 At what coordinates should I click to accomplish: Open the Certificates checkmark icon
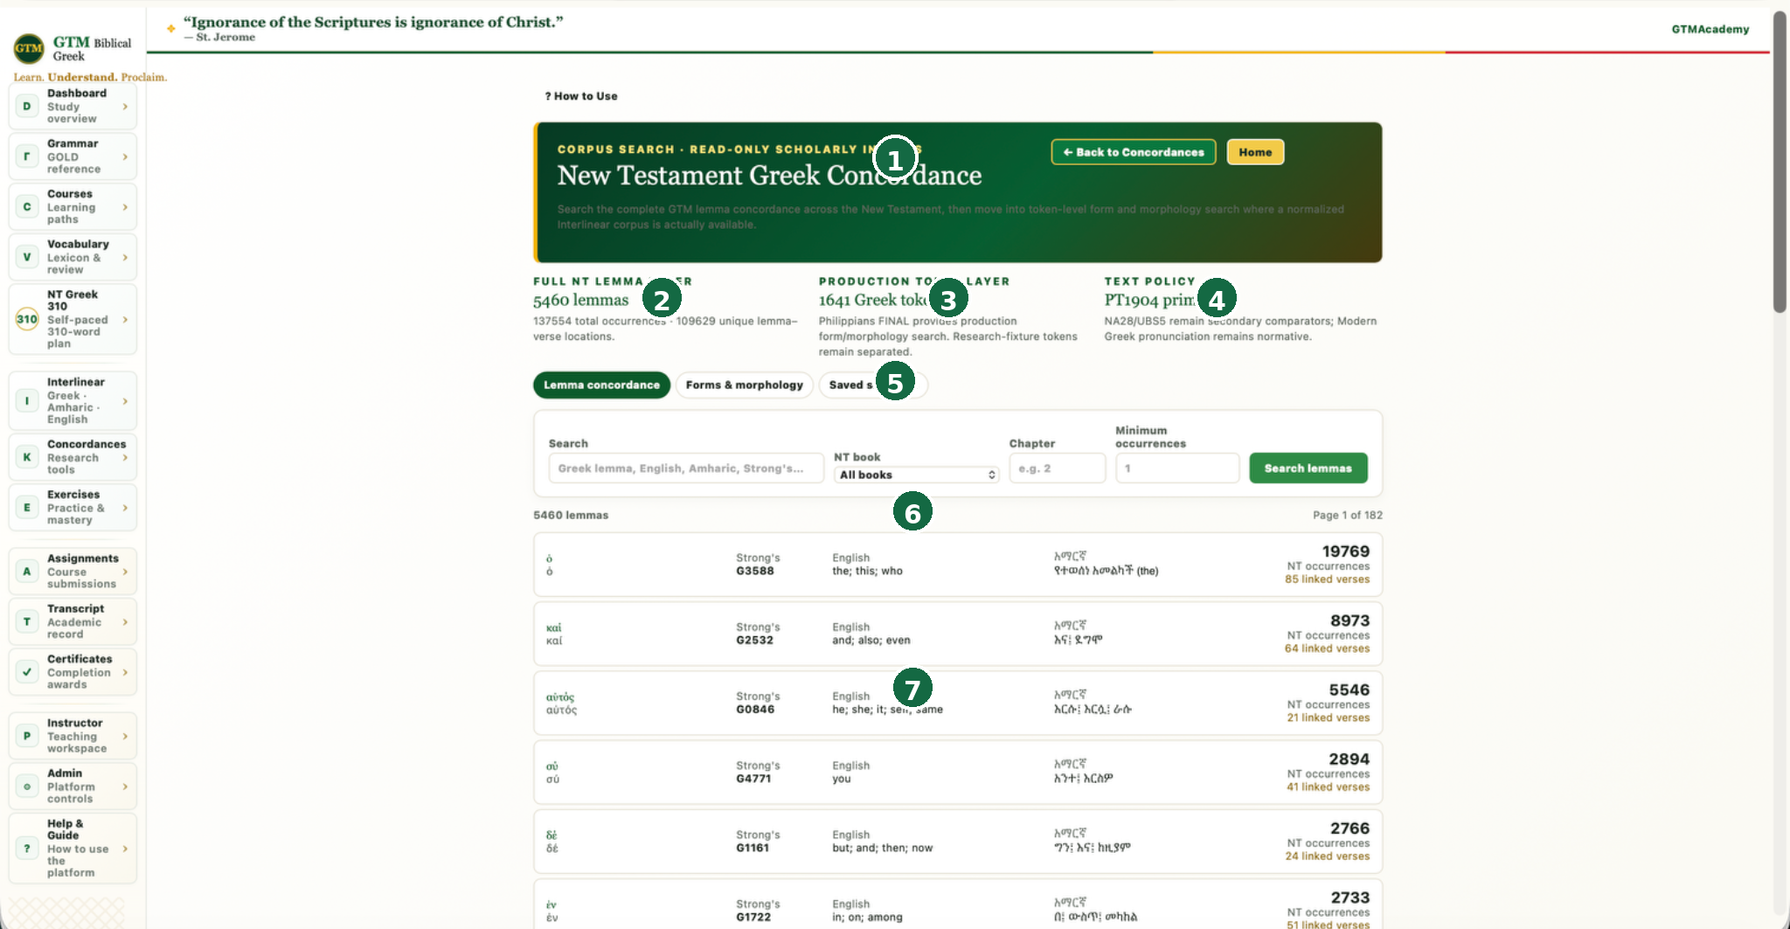[x=27, y=672]
